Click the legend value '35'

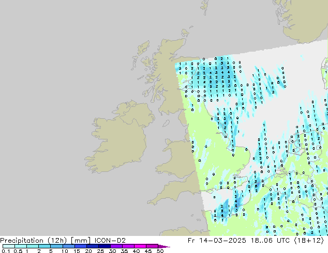coord(124,251)
